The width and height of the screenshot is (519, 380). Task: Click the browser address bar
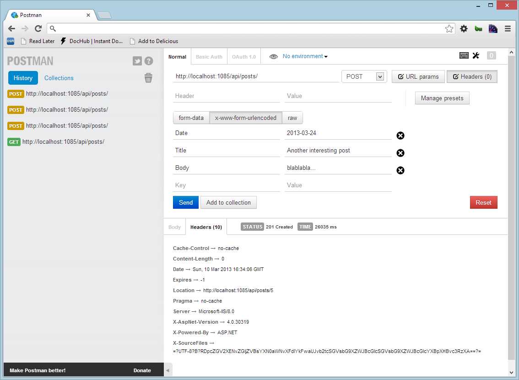click(x=251, y=28)
